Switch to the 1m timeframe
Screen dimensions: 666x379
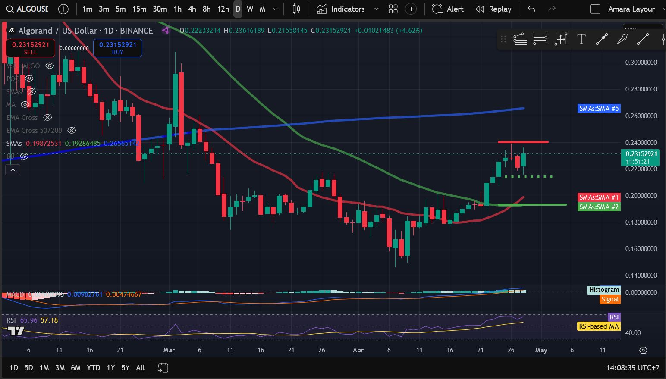(x=87, y=9)
